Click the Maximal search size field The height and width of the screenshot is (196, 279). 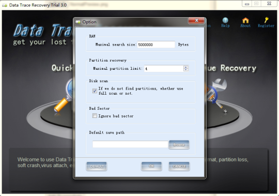point(156,44)
